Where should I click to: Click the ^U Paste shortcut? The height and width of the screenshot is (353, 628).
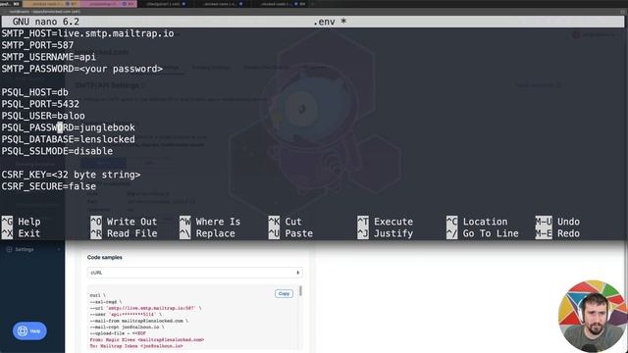coord(290,233)
